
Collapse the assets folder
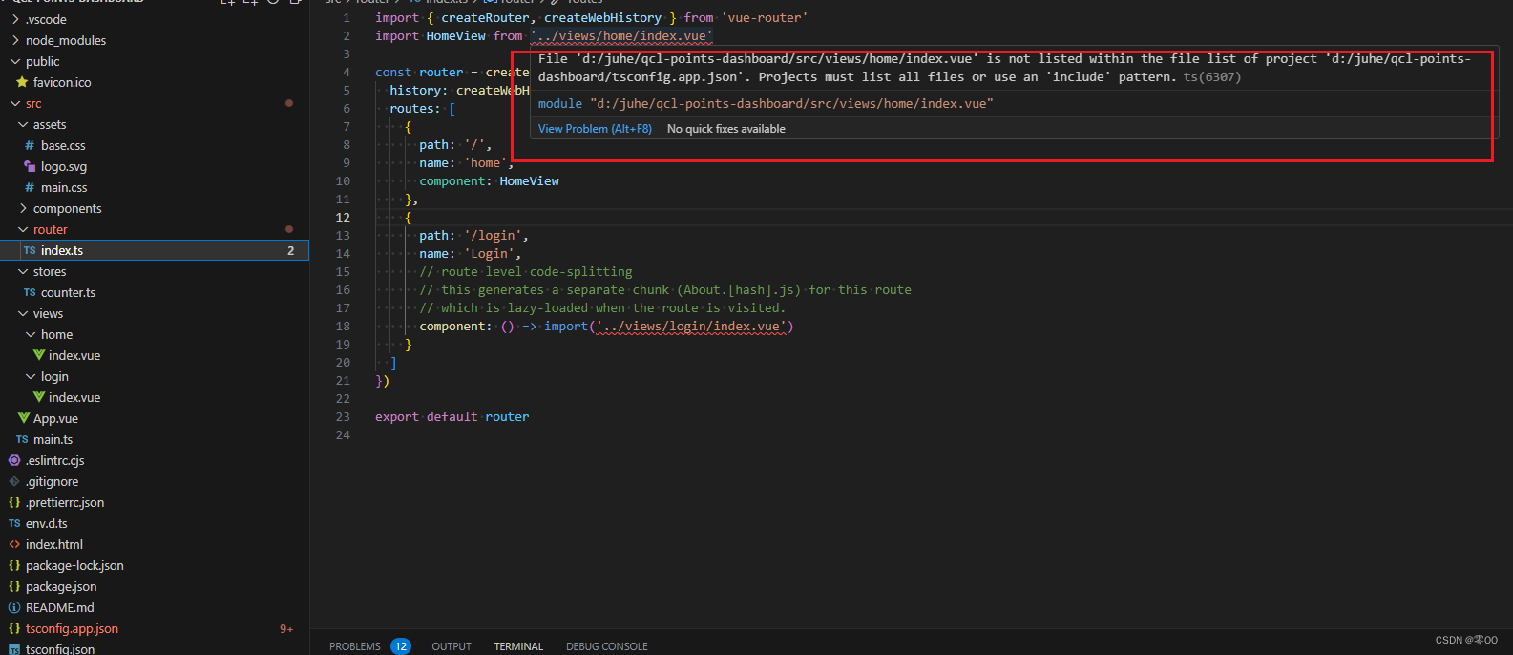click(x=23, y=124)
